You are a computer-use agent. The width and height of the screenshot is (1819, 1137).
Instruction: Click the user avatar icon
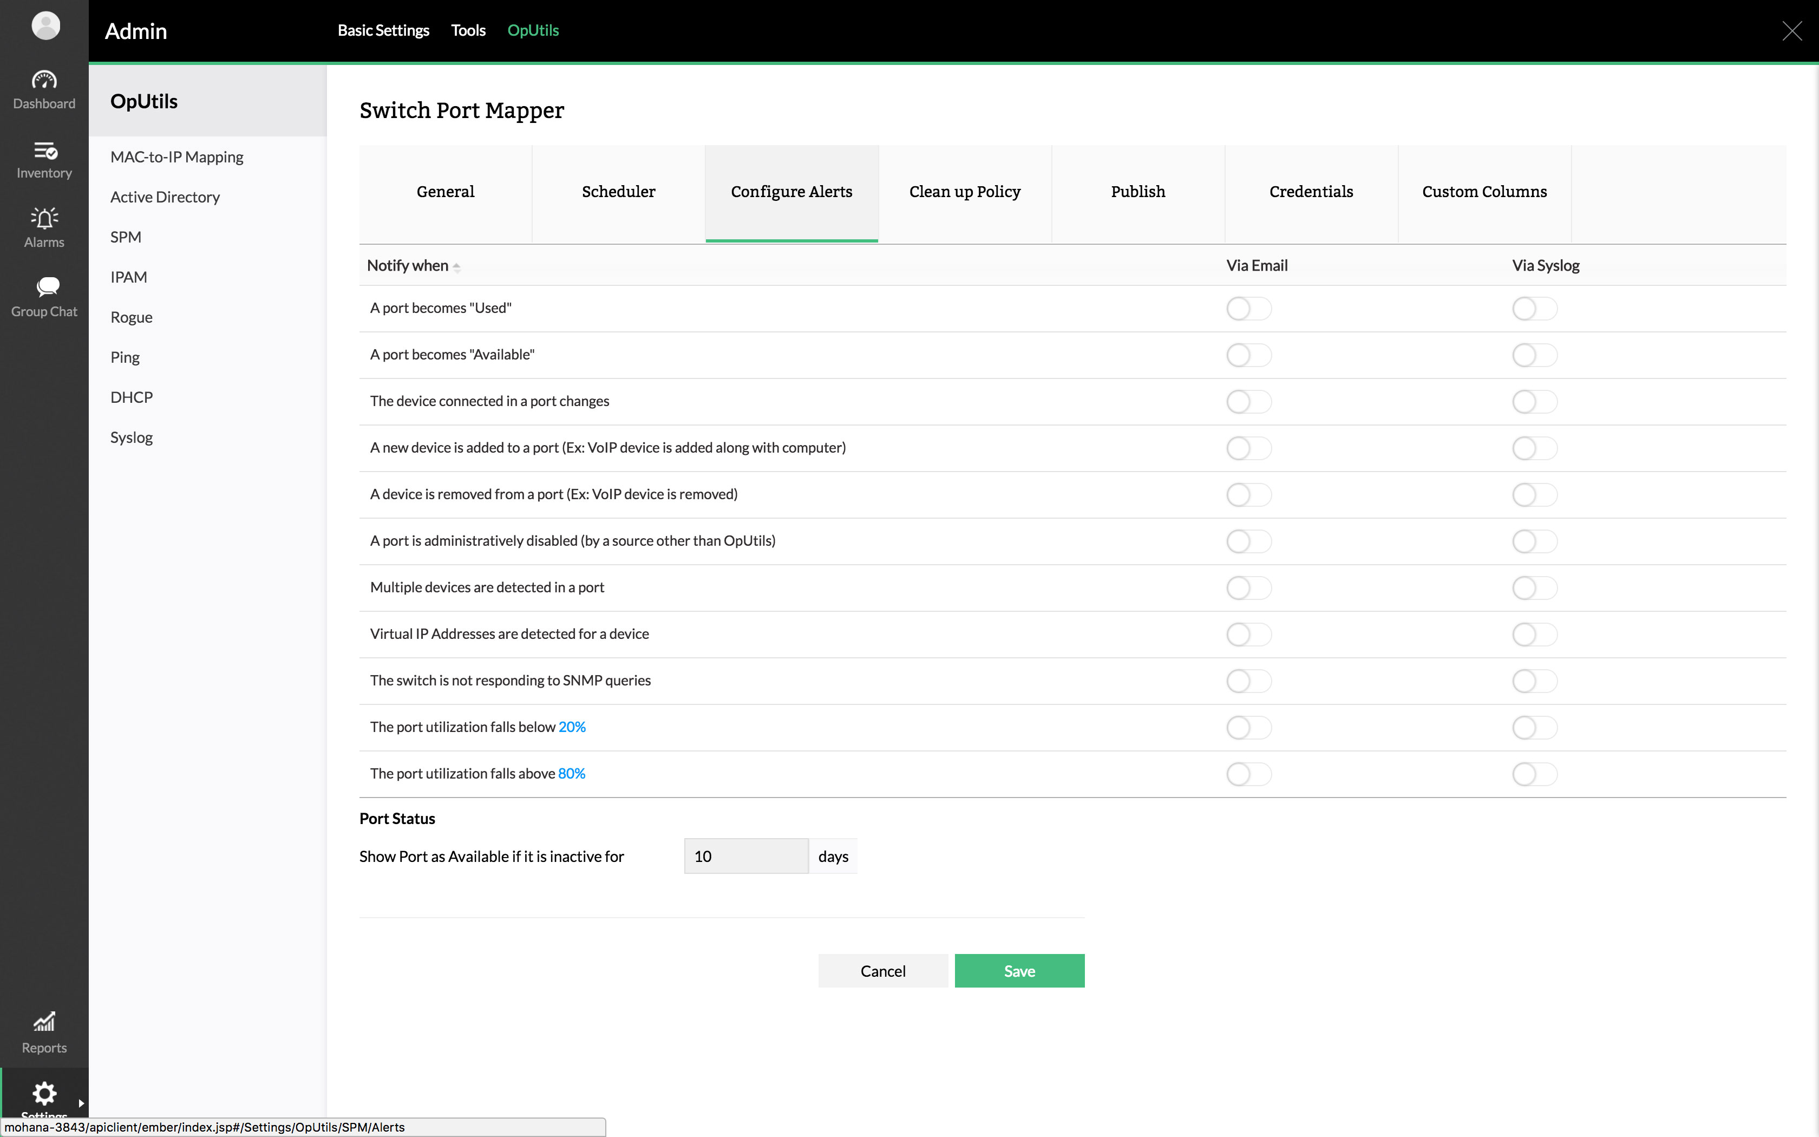(46, 25)
